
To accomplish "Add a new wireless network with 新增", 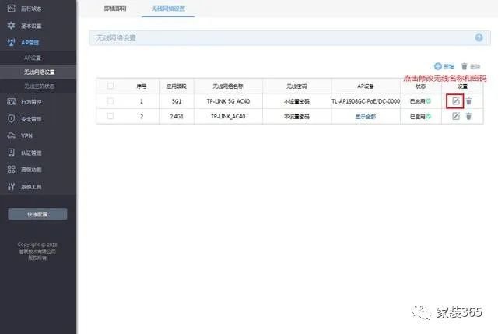I will click(x=444, y=66).
